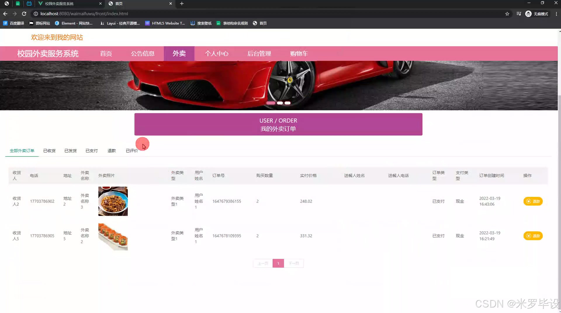Click the price value 331.32
This screenshot has width=561, height=313.
click(306, 236)
